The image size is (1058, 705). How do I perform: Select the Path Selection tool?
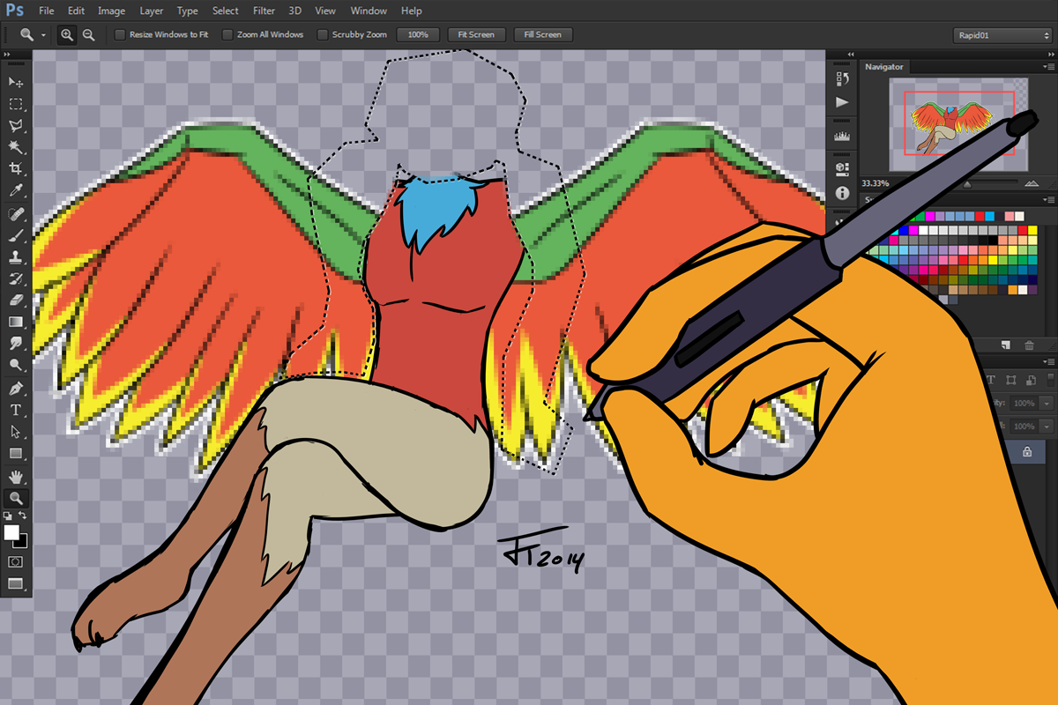[16, 432]
